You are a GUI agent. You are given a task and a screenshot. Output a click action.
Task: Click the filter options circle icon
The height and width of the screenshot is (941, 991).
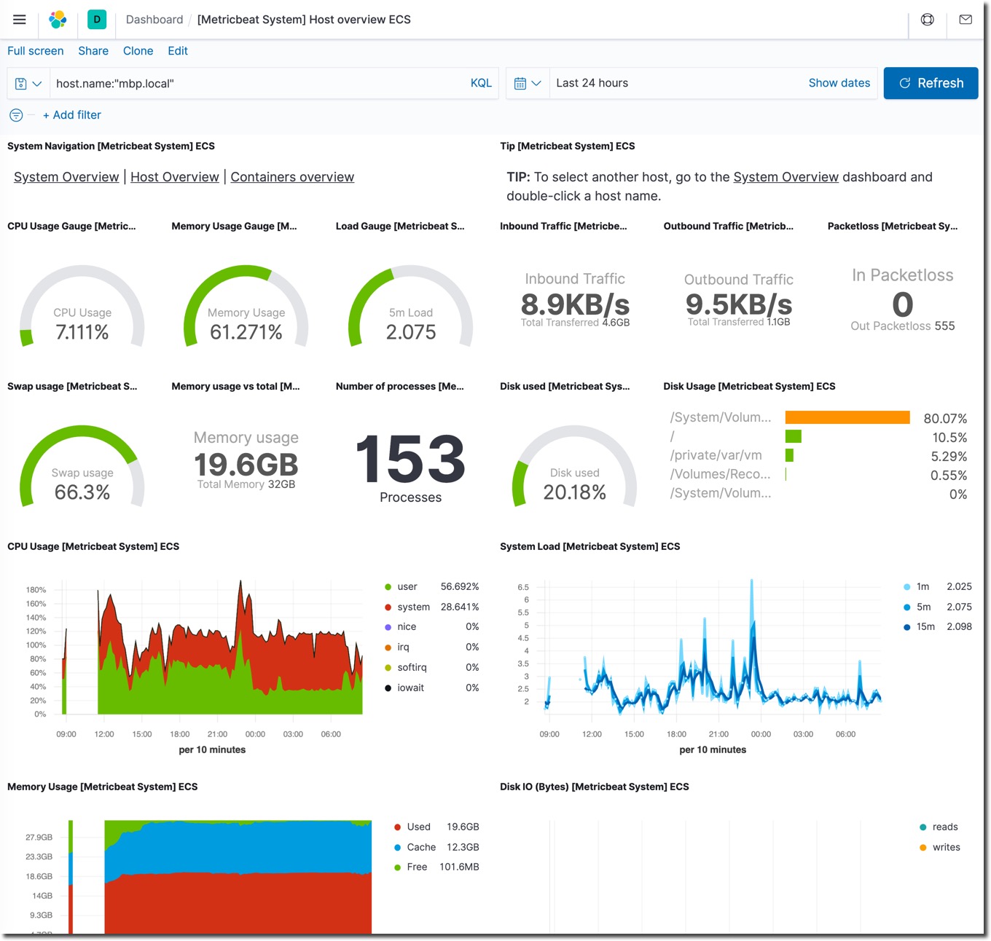(16, 115)
